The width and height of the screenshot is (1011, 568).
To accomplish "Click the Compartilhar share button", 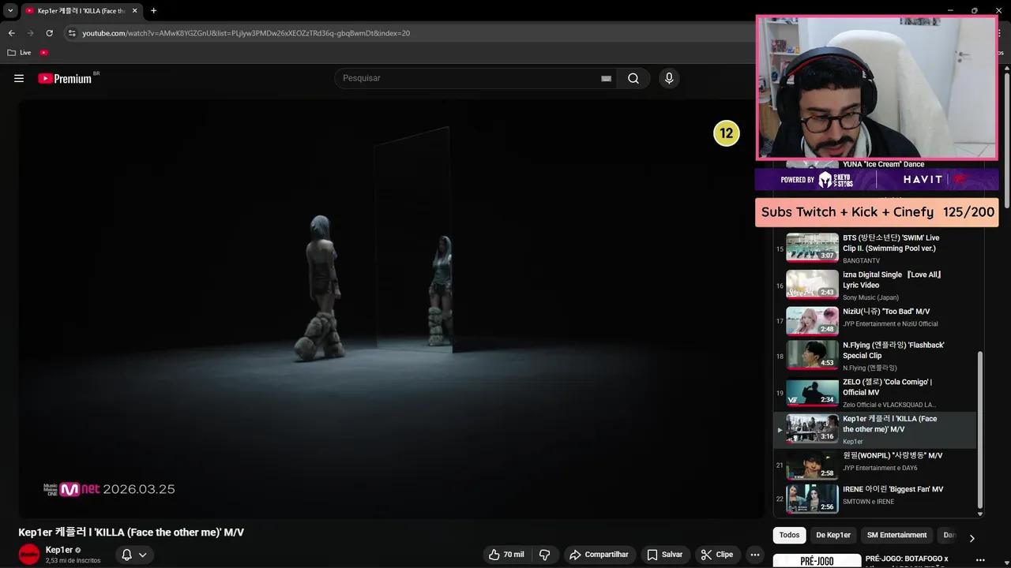I will [599, 555].
